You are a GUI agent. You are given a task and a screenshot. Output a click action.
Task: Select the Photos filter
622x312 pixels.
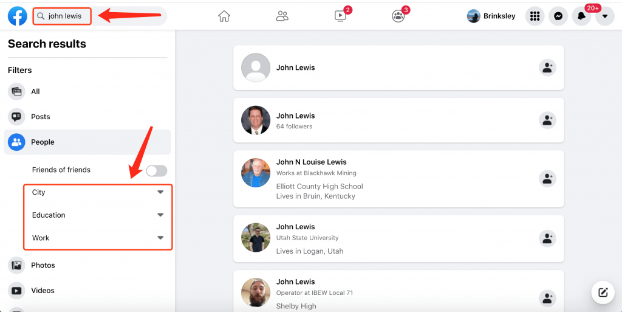(x=87, y=265)
